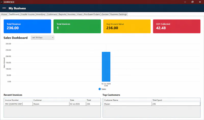Viewport: 204px width, 120px height.
Task: Click the Sales legend dot
Action: coord(100,89)
